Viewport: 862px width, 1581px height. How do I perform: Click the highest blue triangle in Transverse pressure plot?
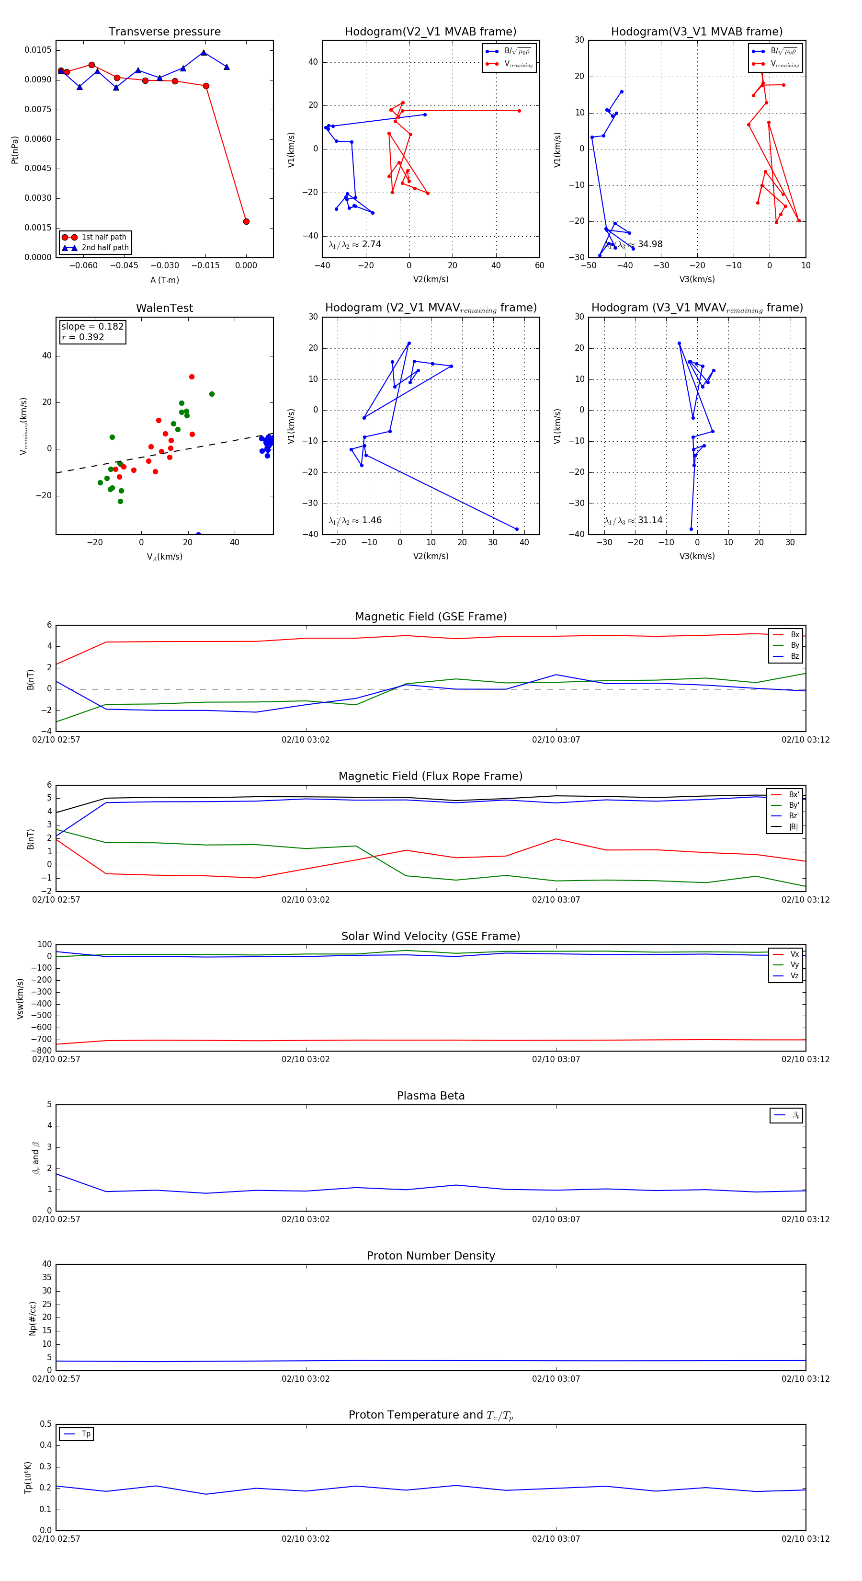[204, 53]
